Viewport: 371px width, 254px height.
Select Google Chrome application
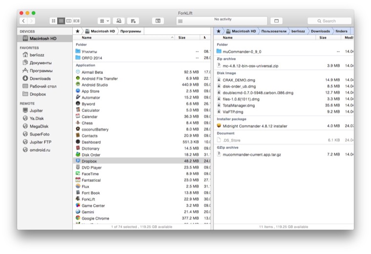tap(142, 218)
